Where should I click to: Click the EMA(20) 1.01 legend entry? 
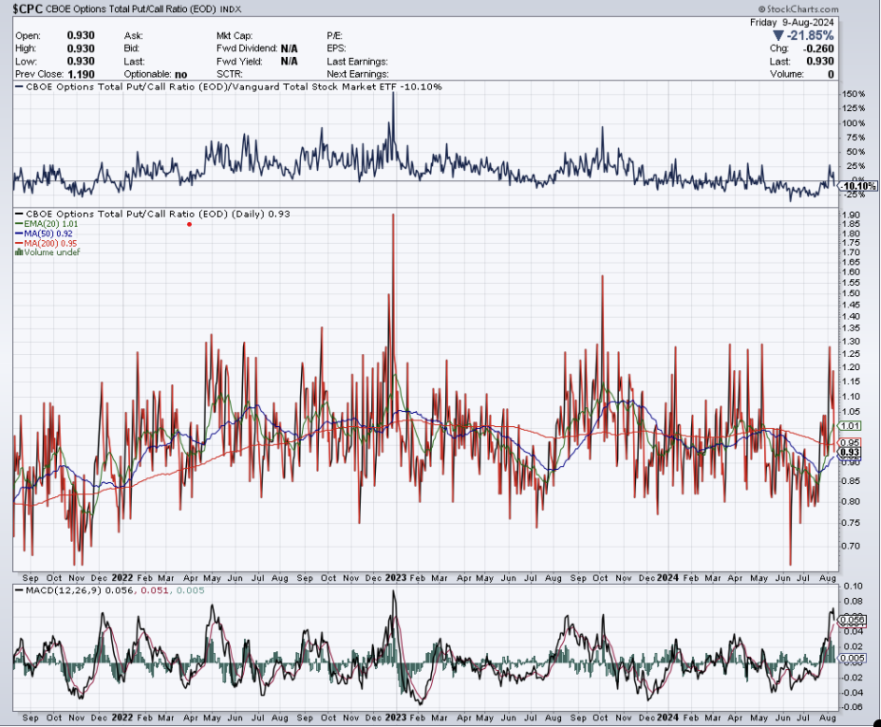(x=47, y=224)
